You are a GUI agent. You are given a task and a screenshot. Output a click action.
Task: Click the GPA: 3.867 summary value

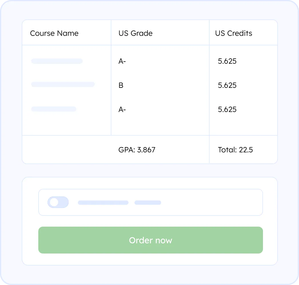tap(137, 150)
